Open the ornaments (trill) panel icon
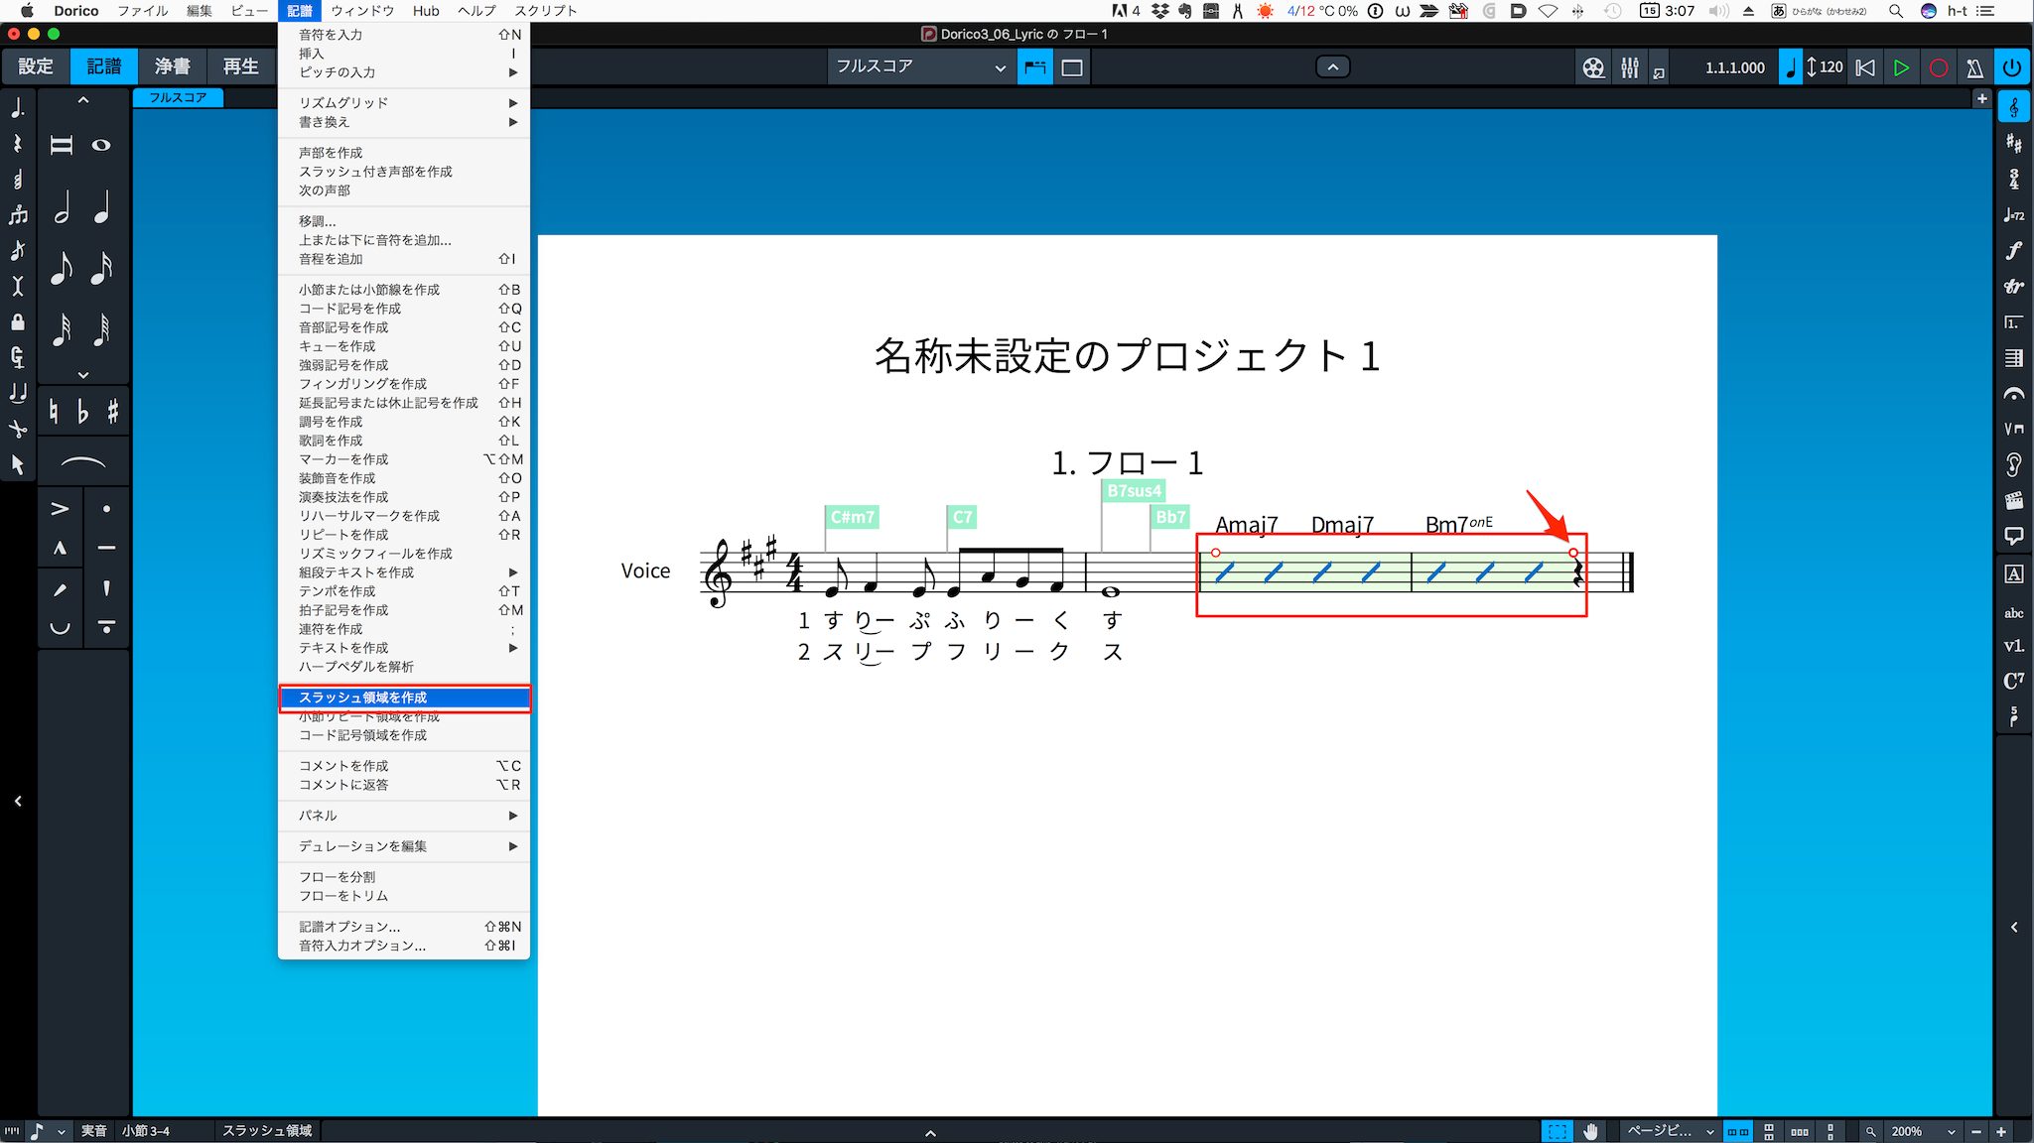 coord(2013,287)
